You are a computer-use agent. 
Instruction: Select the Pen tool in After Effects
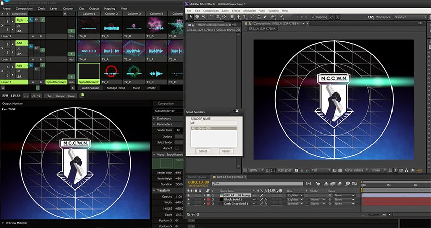[x=239, y=17]
